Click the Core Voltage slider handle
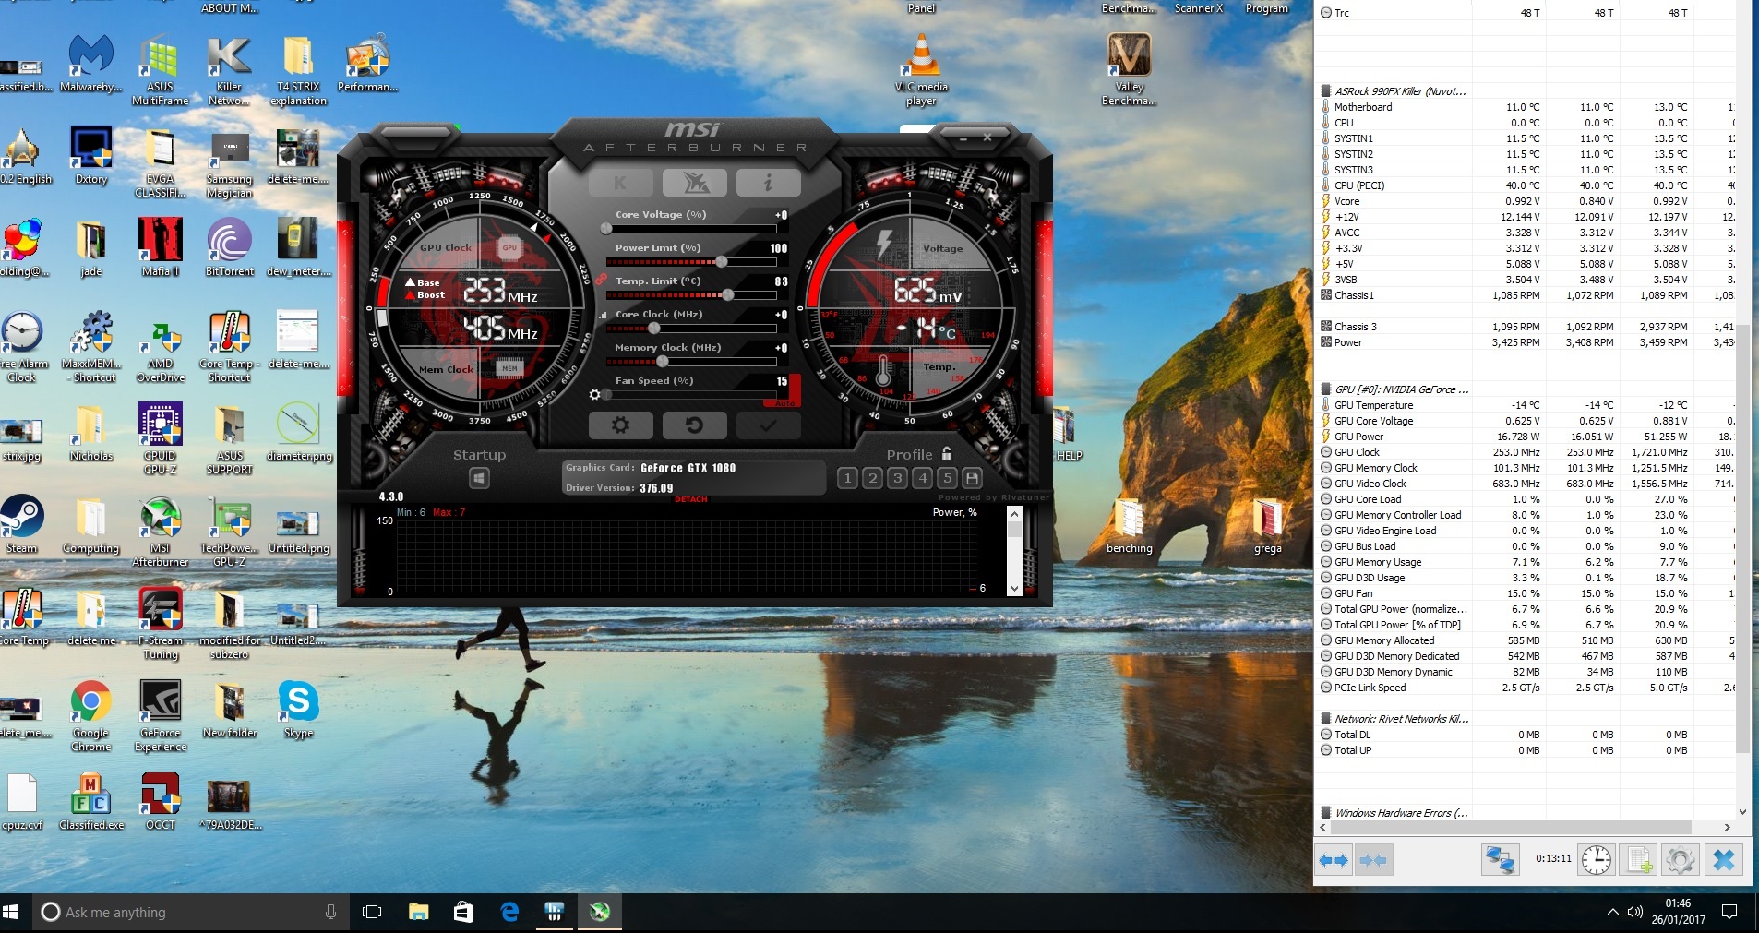Screen dimensions: 1759x933 (606, 229)
